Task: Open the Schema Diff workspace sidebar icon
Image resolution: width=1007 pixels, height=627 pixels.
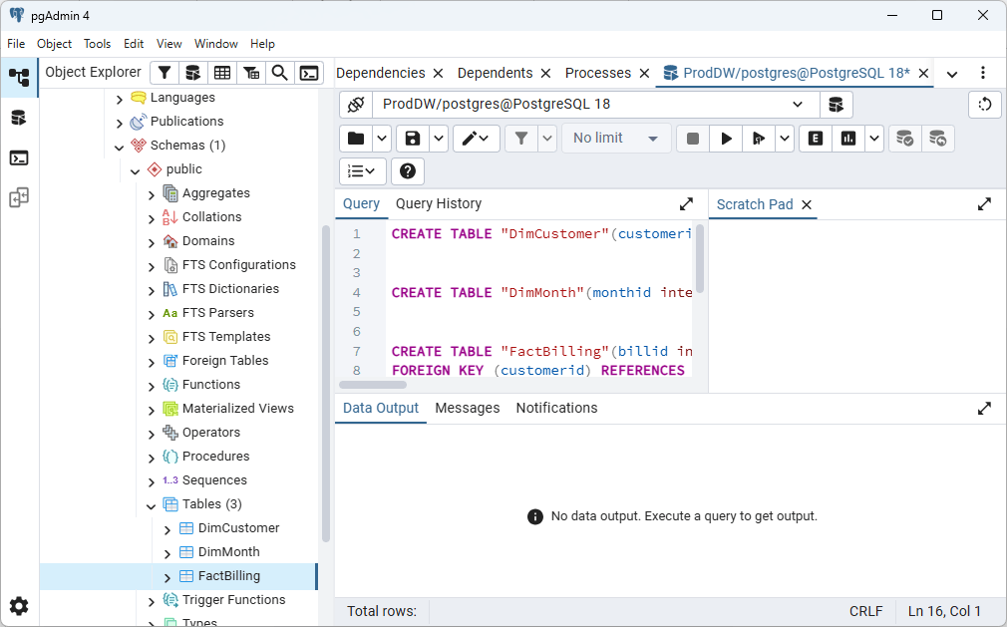Action: coord(19,197)
